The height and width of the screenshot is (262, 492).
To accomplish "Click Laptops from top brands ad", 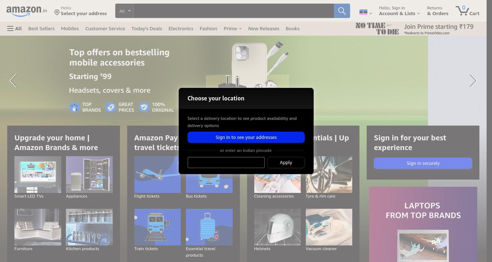I will click(x=423, y=224).
